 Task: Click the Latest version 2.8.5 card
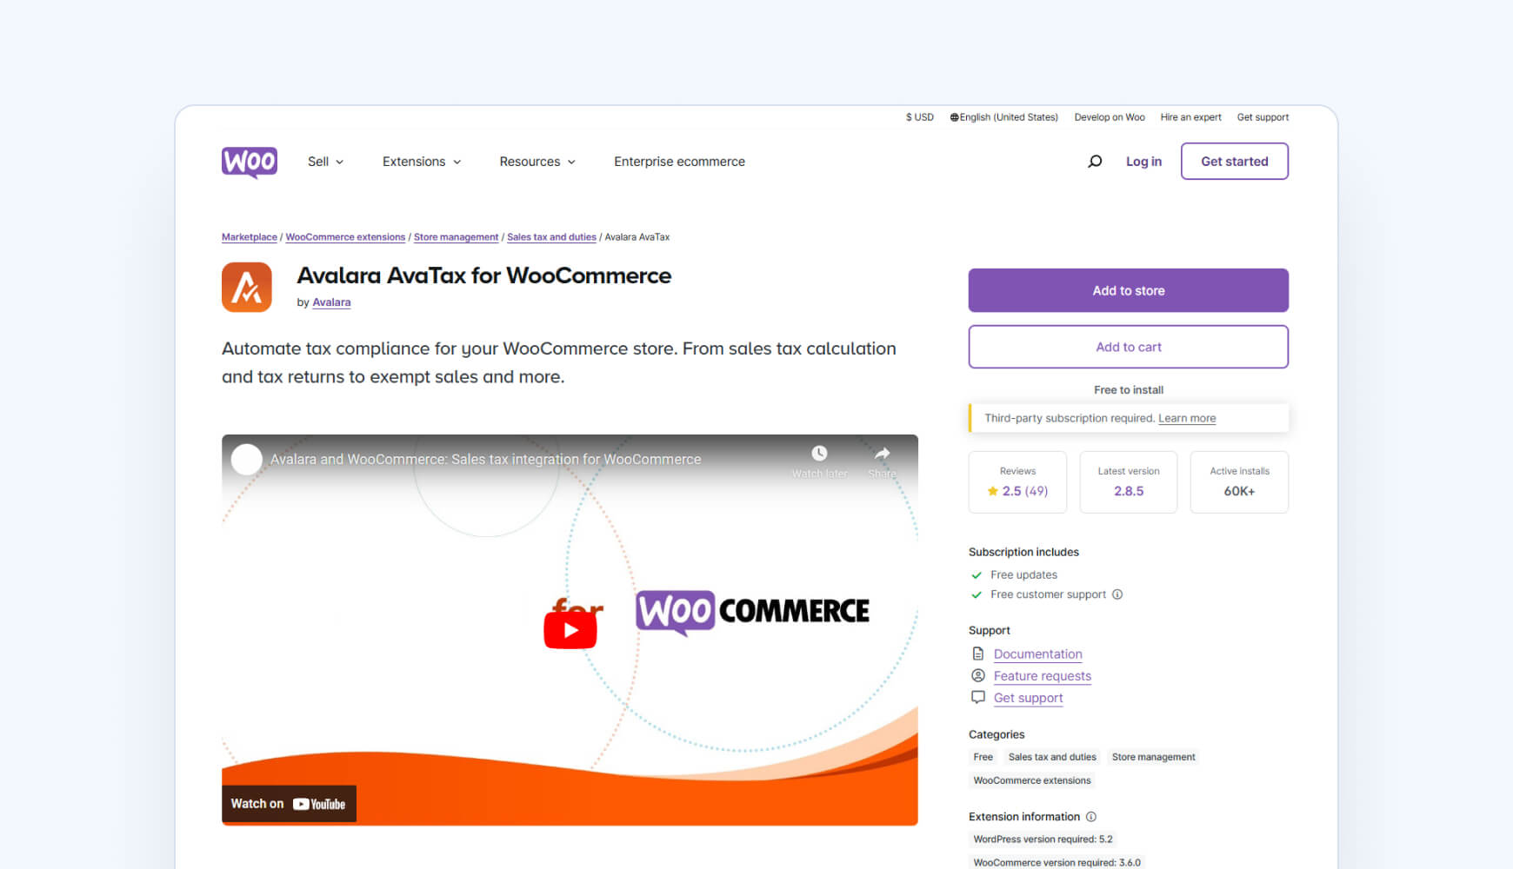click(1129, 482)
